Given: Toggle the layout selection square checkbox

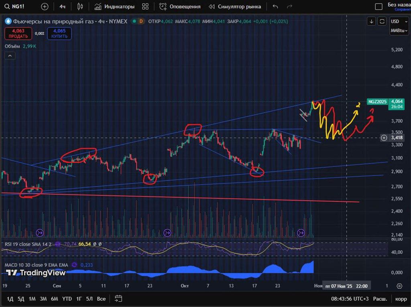Looking at the screenshot, I should 378,6.
